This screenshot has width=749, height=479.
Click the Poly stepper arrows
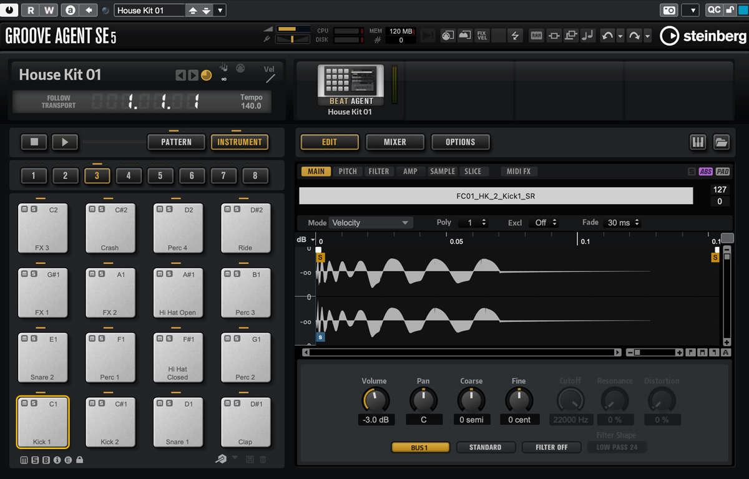coord(483,223)
